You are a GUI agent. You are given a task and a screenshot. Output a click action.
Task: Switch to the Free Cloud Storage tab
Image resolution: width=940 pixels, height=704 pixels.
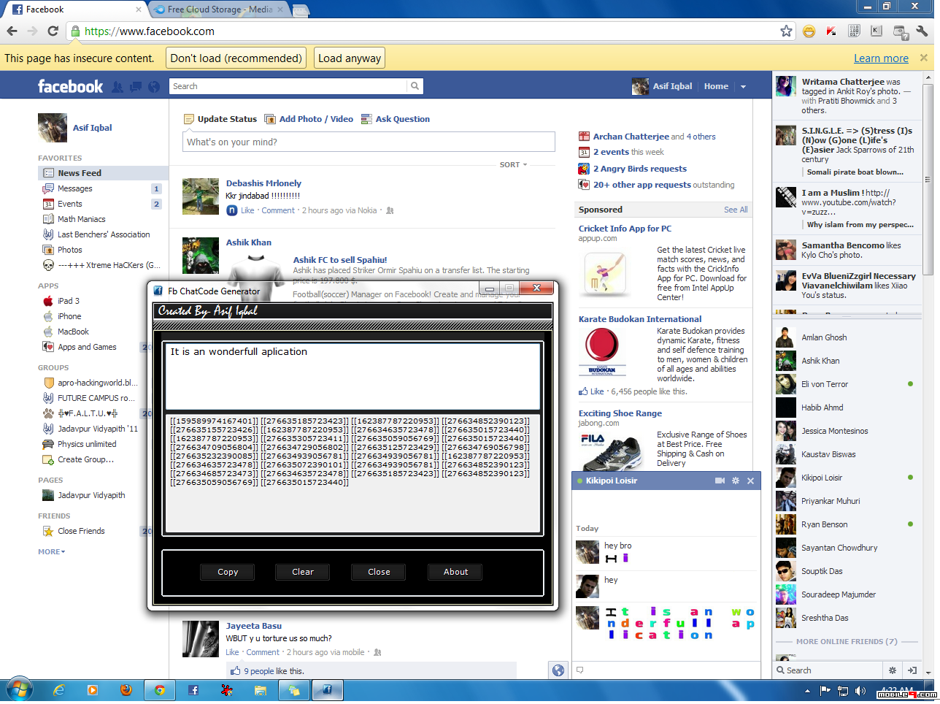click(x=220, y=9)
